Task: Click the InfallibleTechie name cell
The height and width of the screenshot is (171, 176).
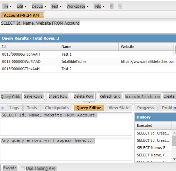Action: (x=89, y=62)
